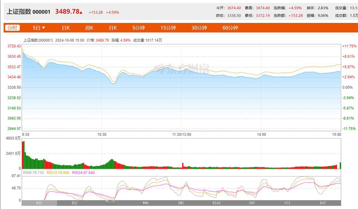This screenshot has width=358, height=209.
Task: Click the -5.87% percent axis label
Action: [348, 108]
